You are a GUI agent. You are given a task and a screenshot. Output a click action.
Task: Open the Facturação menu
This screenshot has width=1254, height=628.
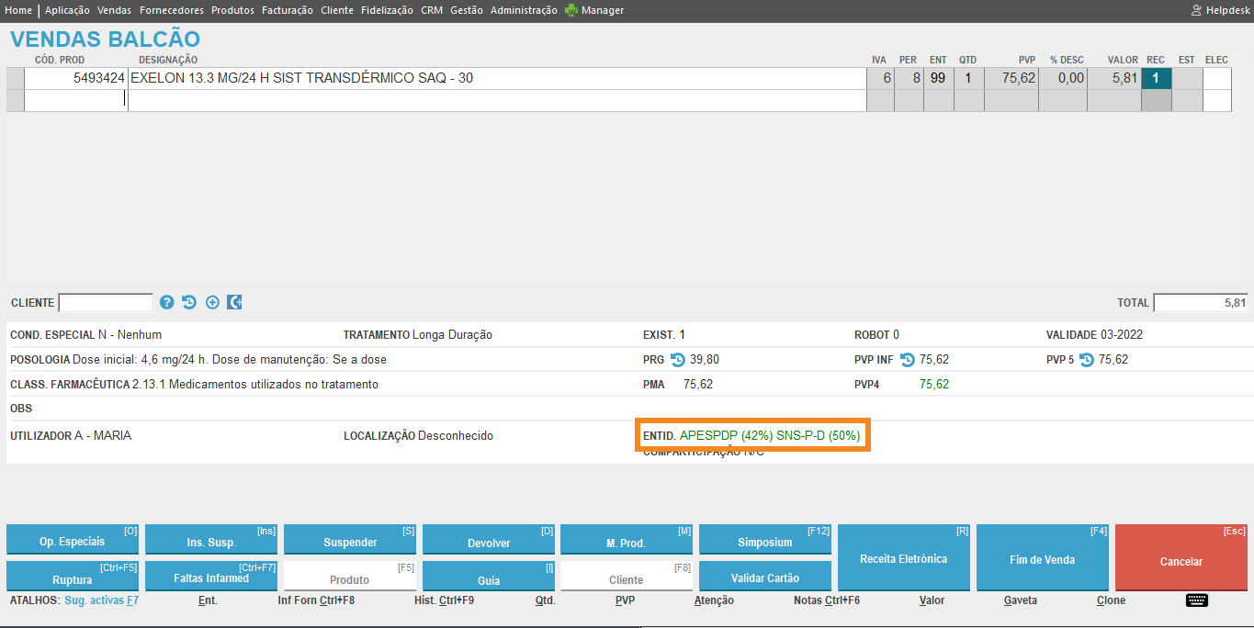point(287,10)
